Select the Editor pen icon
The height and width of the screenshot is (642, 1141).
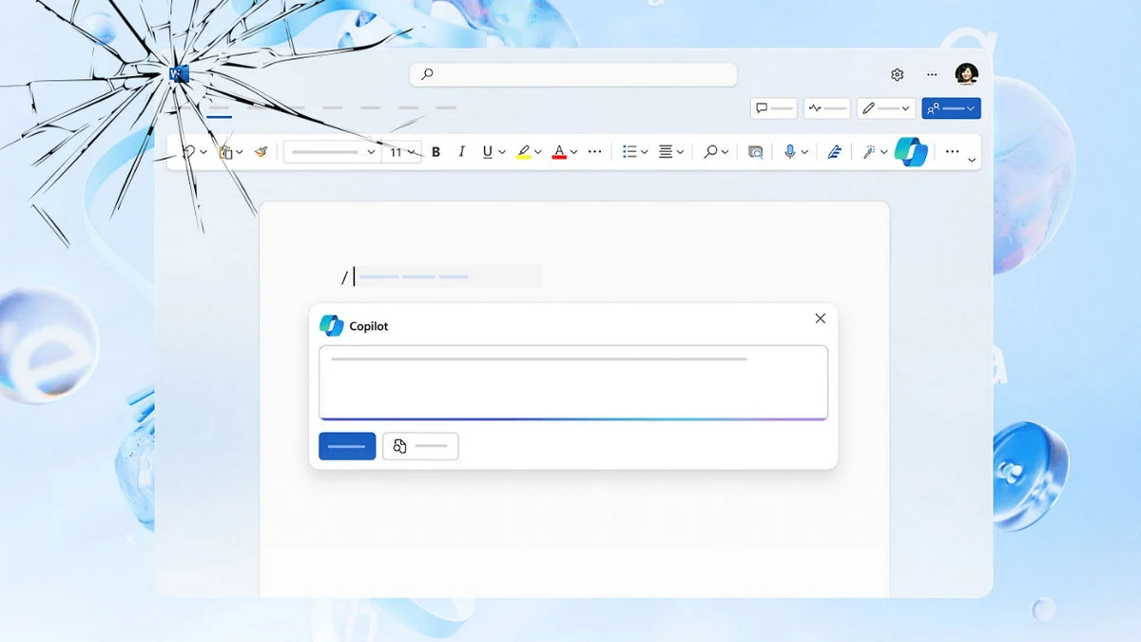point(834,151)
